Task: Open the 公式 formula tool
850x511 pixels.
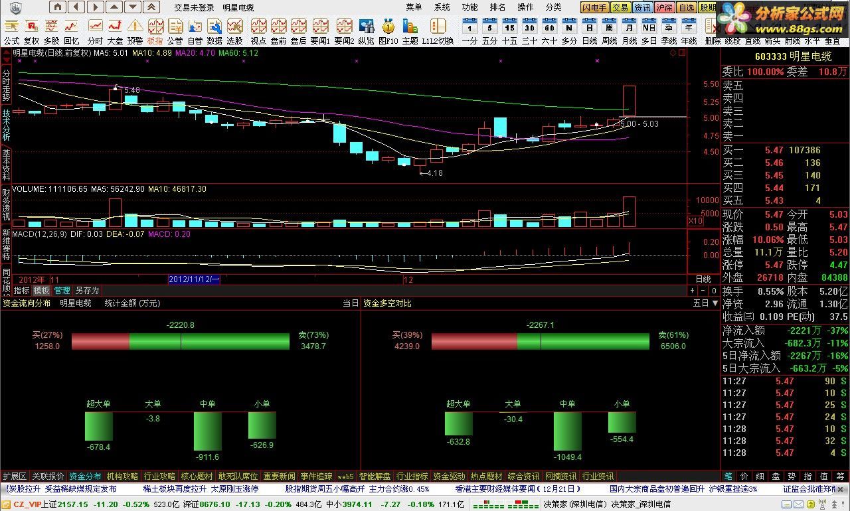Action: tap(11, 31)
